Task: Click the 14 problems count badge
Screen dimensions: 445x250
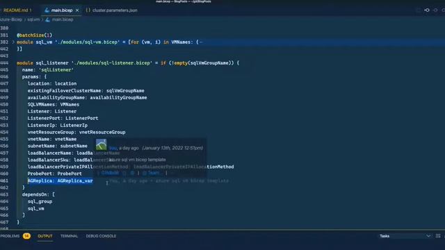Action: [x=26, y=236]
